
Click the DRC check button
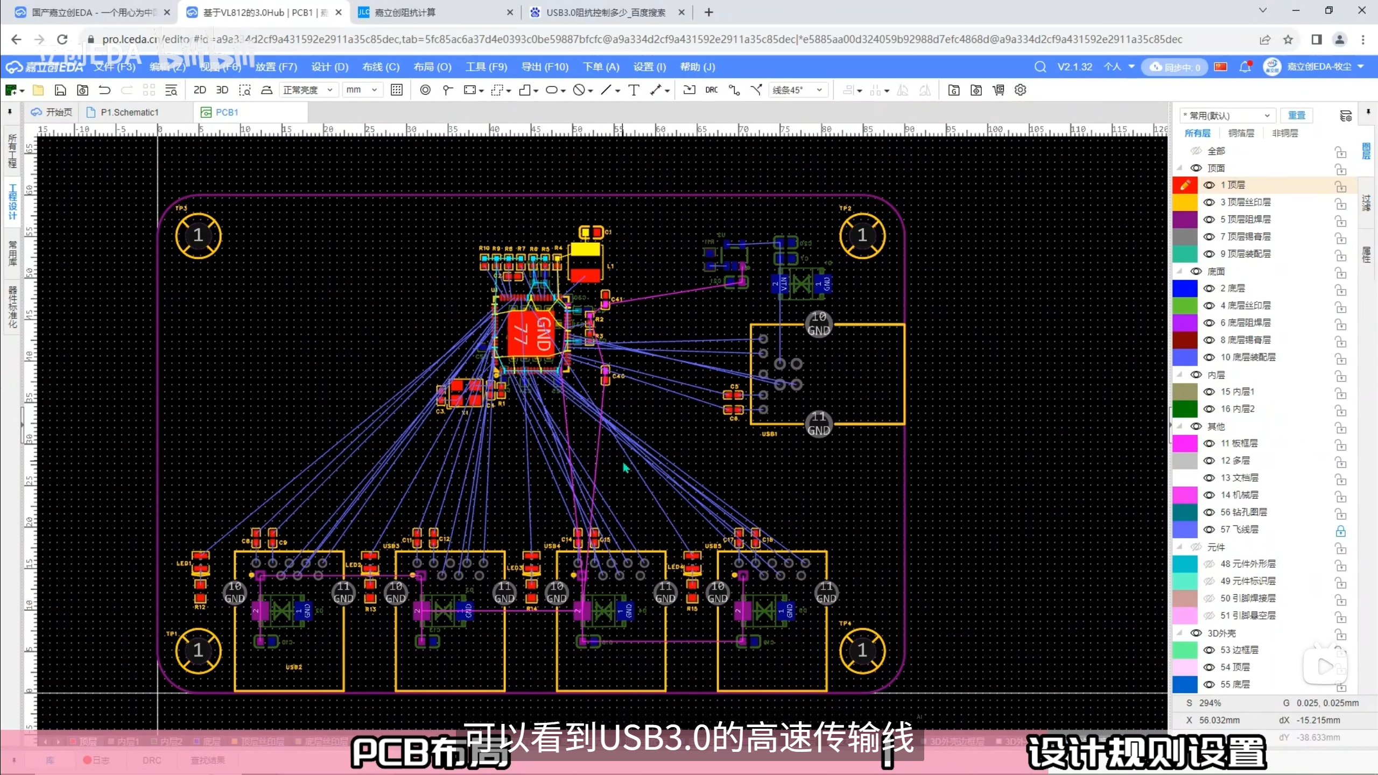pos(711,90)
